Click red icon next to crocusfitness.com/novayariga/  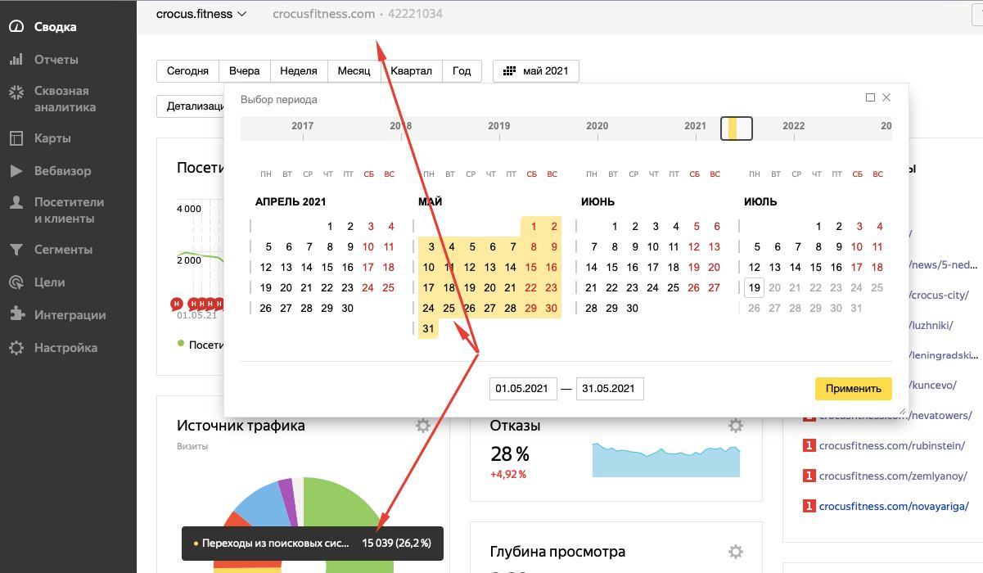[x=809, y=507]
